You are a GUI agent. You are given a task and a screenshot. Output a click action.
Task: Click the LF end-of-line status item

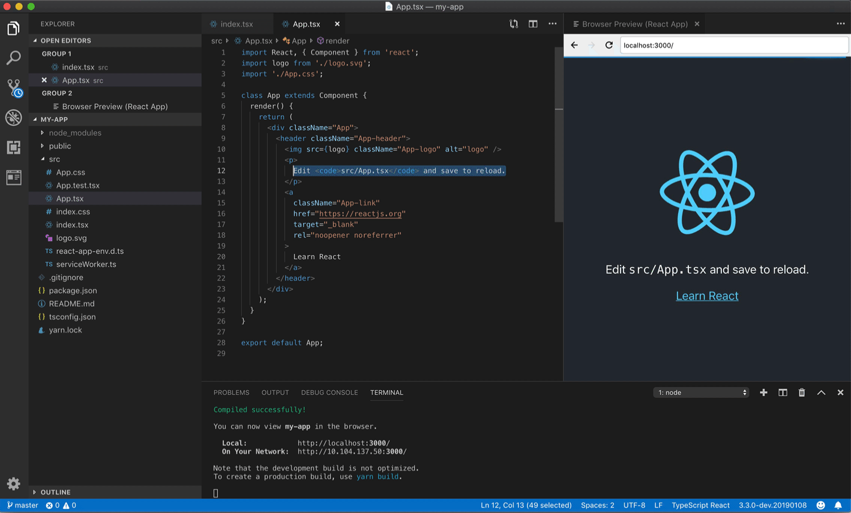point(658,505)
